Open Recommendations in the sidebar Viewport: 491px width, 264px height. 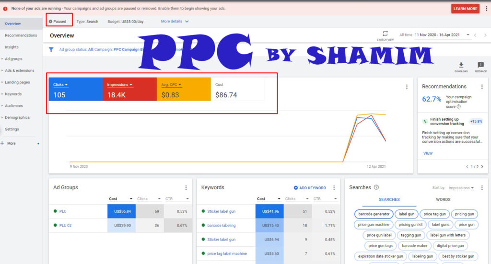21,35
